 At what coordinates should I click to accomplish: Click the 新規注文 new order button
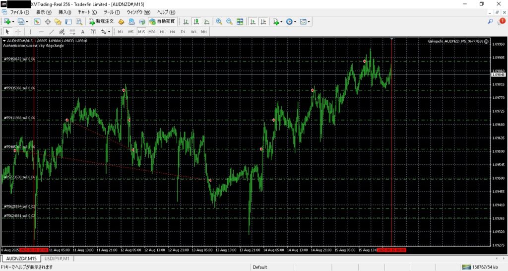point(102,22)
